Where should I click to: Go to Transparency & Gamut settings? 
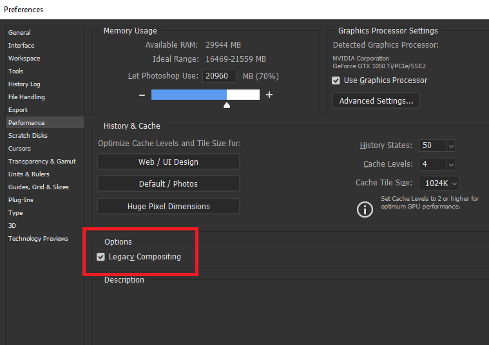42,161
